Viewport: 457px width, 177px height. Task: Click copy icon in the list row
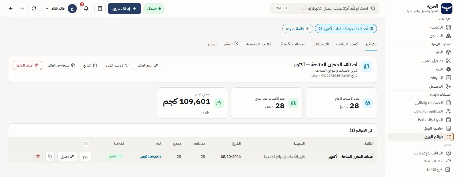pos(50,156)
